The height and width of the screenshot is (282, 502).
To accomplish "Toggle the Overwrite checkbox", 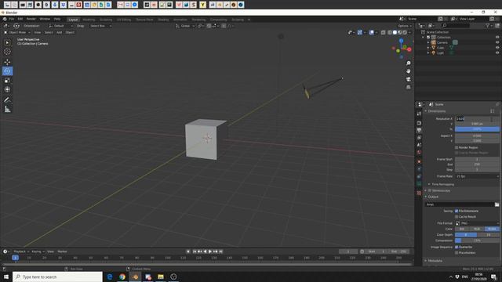I will tap(457, 247).
